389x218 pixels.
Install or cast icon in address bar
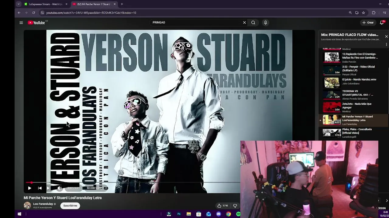click(357, 13)
